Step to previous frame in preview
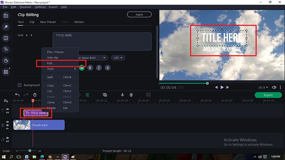285x160 pixels. click(x=217, y=87)
